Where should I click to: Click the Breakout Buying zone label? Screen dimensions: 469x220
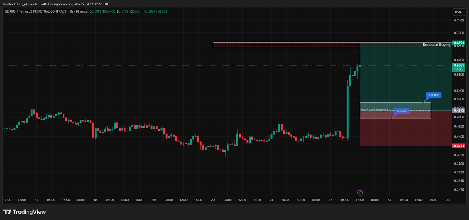[x=437, y=45]
